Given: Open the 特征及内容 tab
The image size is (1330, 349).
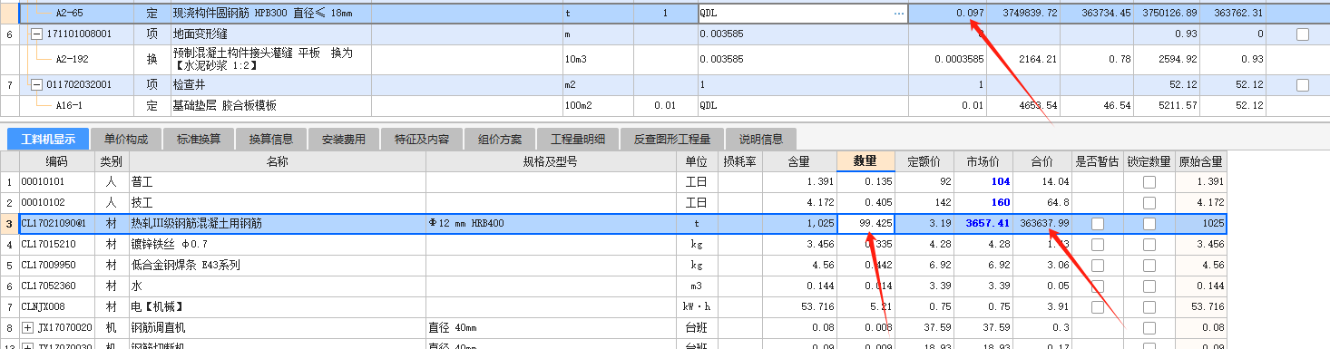Looking at the screenshot, I should tap(422, 140).
